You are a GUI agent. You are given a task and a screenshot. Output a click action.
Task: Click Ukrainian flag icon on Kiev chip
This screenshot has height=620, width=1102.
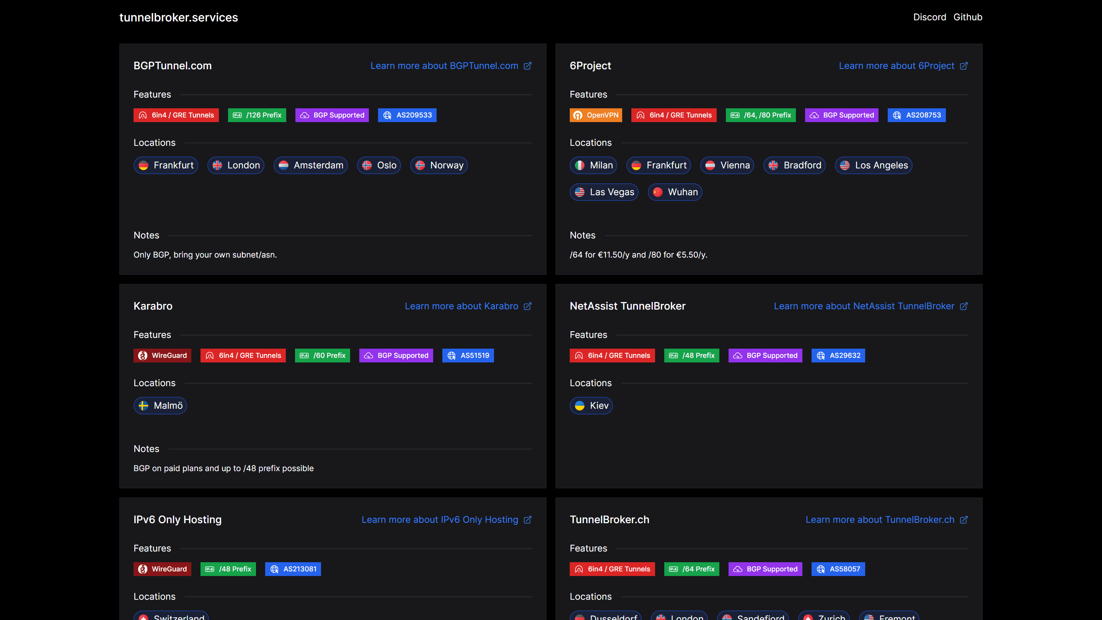point(580,406)
